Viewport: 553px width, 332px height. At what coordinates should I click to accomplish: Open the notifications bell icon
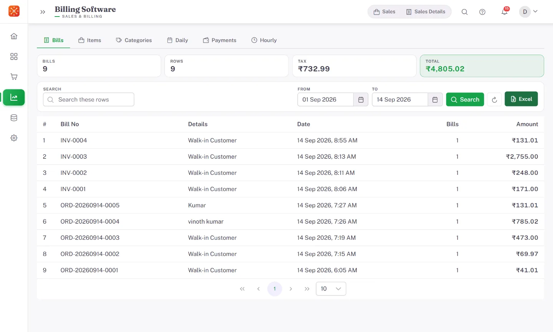click(504, 12)
